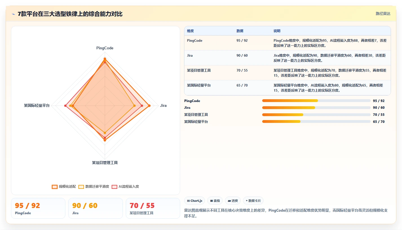
Task: Click the 某国际轻量平台 progress bar
Action: pos(316,121)
